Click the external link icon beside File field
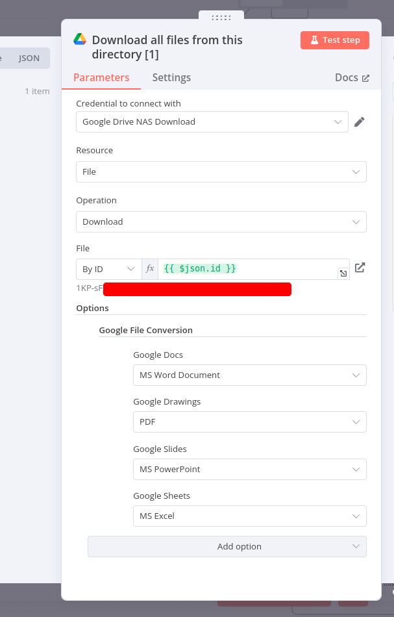The height and width of the screenshot is (617, 394). tap(360, 267)
